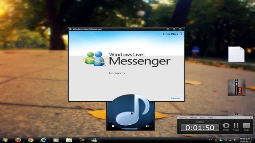Mute the music player volume
The width and height of the screenshot is (255, 143).
pos(147,126)
